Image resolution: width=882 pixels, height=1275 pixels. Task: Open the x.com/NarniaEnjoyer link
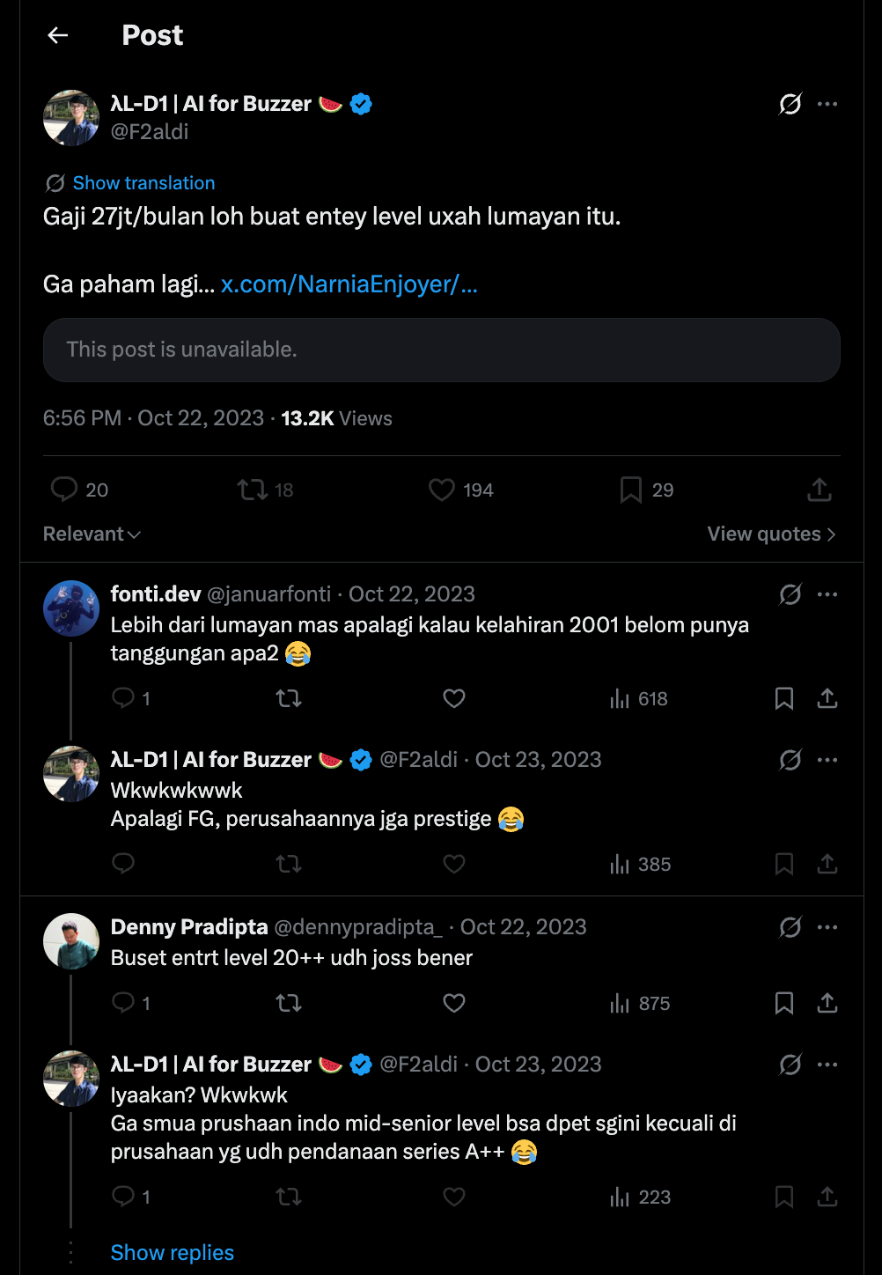[x=349, y=284]
